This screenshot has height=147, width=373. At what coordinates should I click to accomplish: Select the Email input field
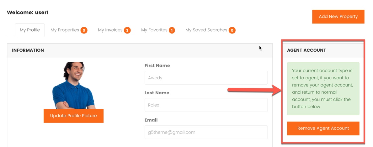206,132
